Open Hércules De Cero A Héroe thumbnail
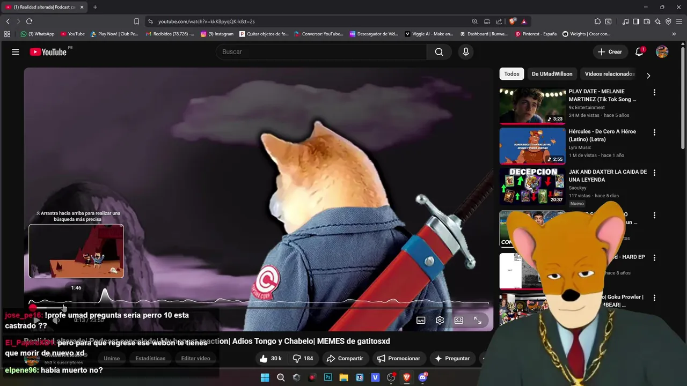The image size is (687, 386). coord(532,146)
